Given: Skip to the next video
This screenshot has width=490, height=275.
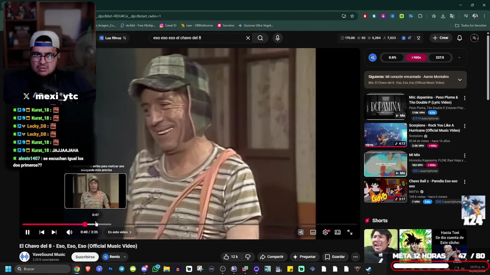Looking at the screenshot, I should [54, 232].
